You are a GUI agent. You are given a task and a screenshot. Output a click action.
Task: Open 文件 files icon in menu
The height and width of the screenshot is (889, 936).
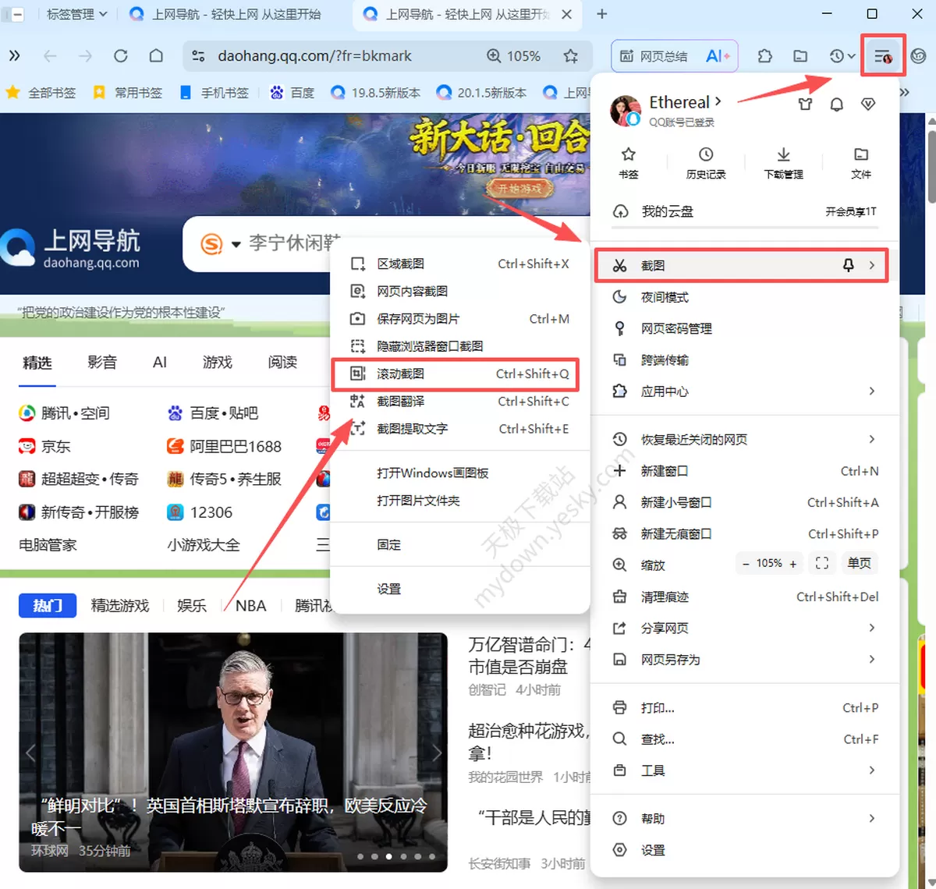point(861,163)
